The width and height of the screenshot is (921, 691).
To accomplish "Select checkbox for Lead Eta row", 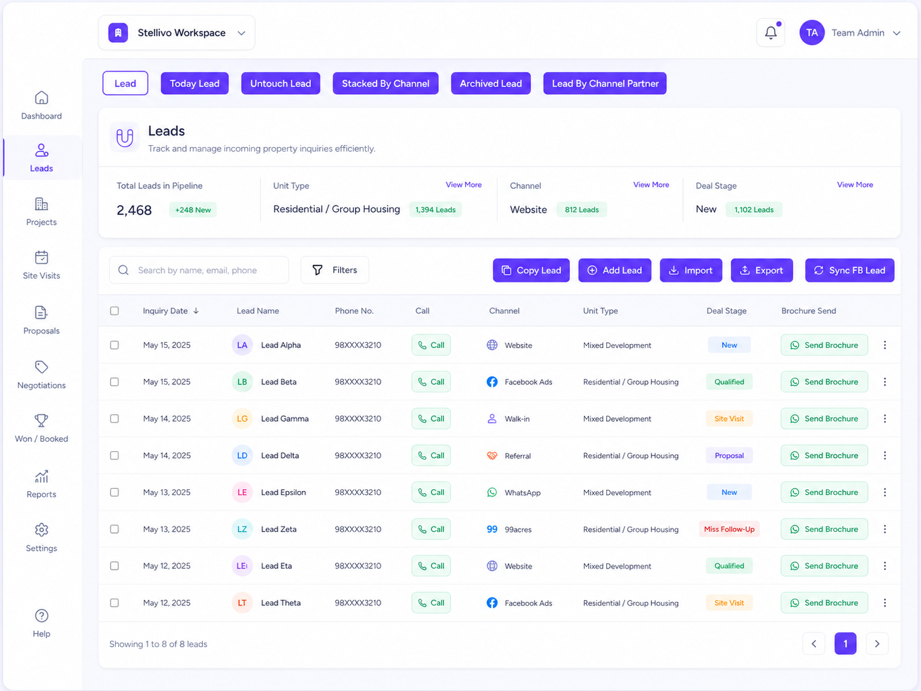I will tap(114, 566).
